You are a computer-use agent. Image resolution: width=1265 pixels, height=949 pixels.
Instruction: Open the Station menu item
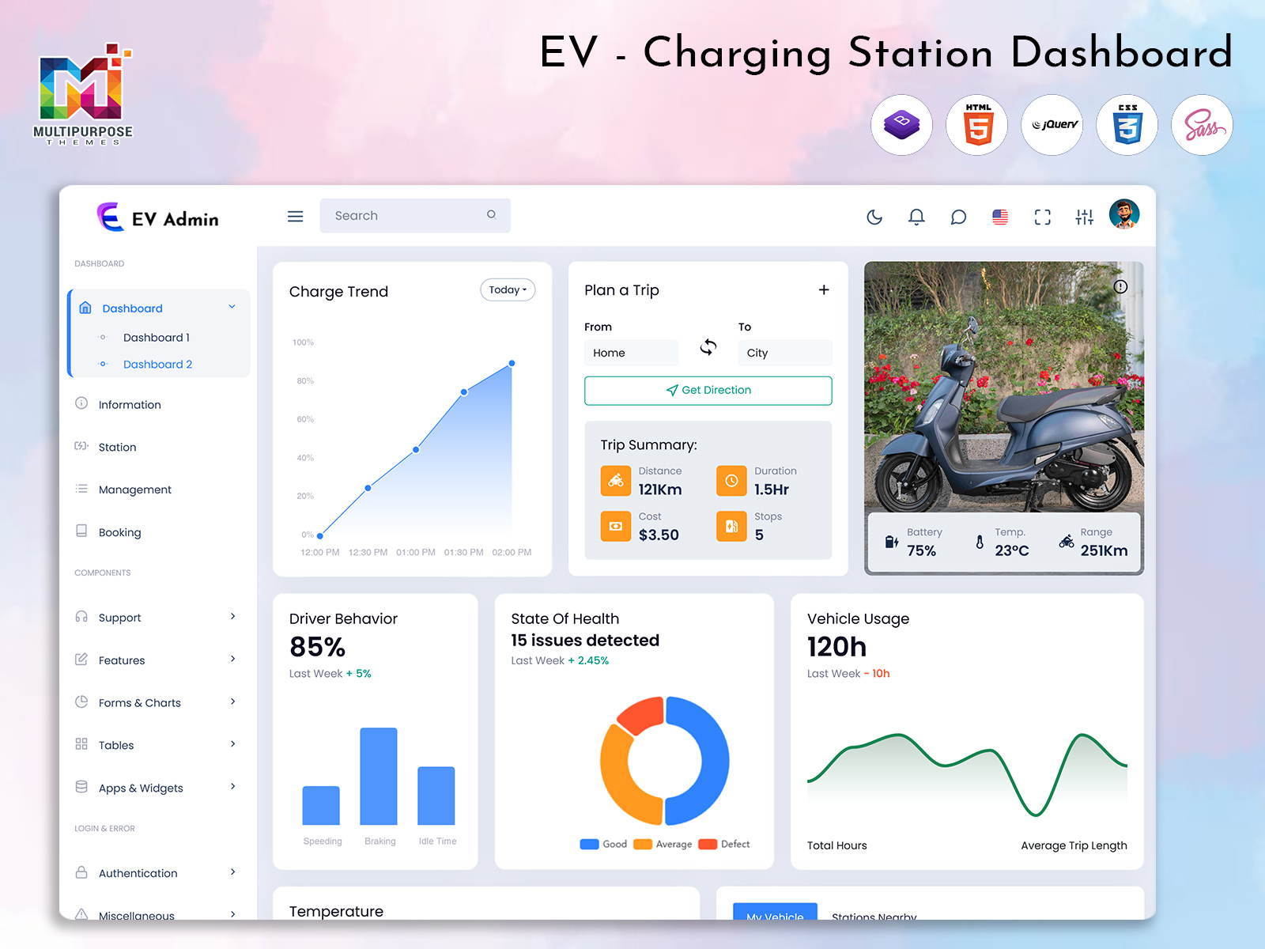tap(117, 448)
